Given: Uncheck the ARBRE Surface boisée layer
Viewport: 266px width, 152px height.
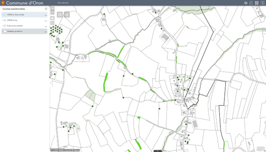Looking at the screenshot, I should coord(5,15).
